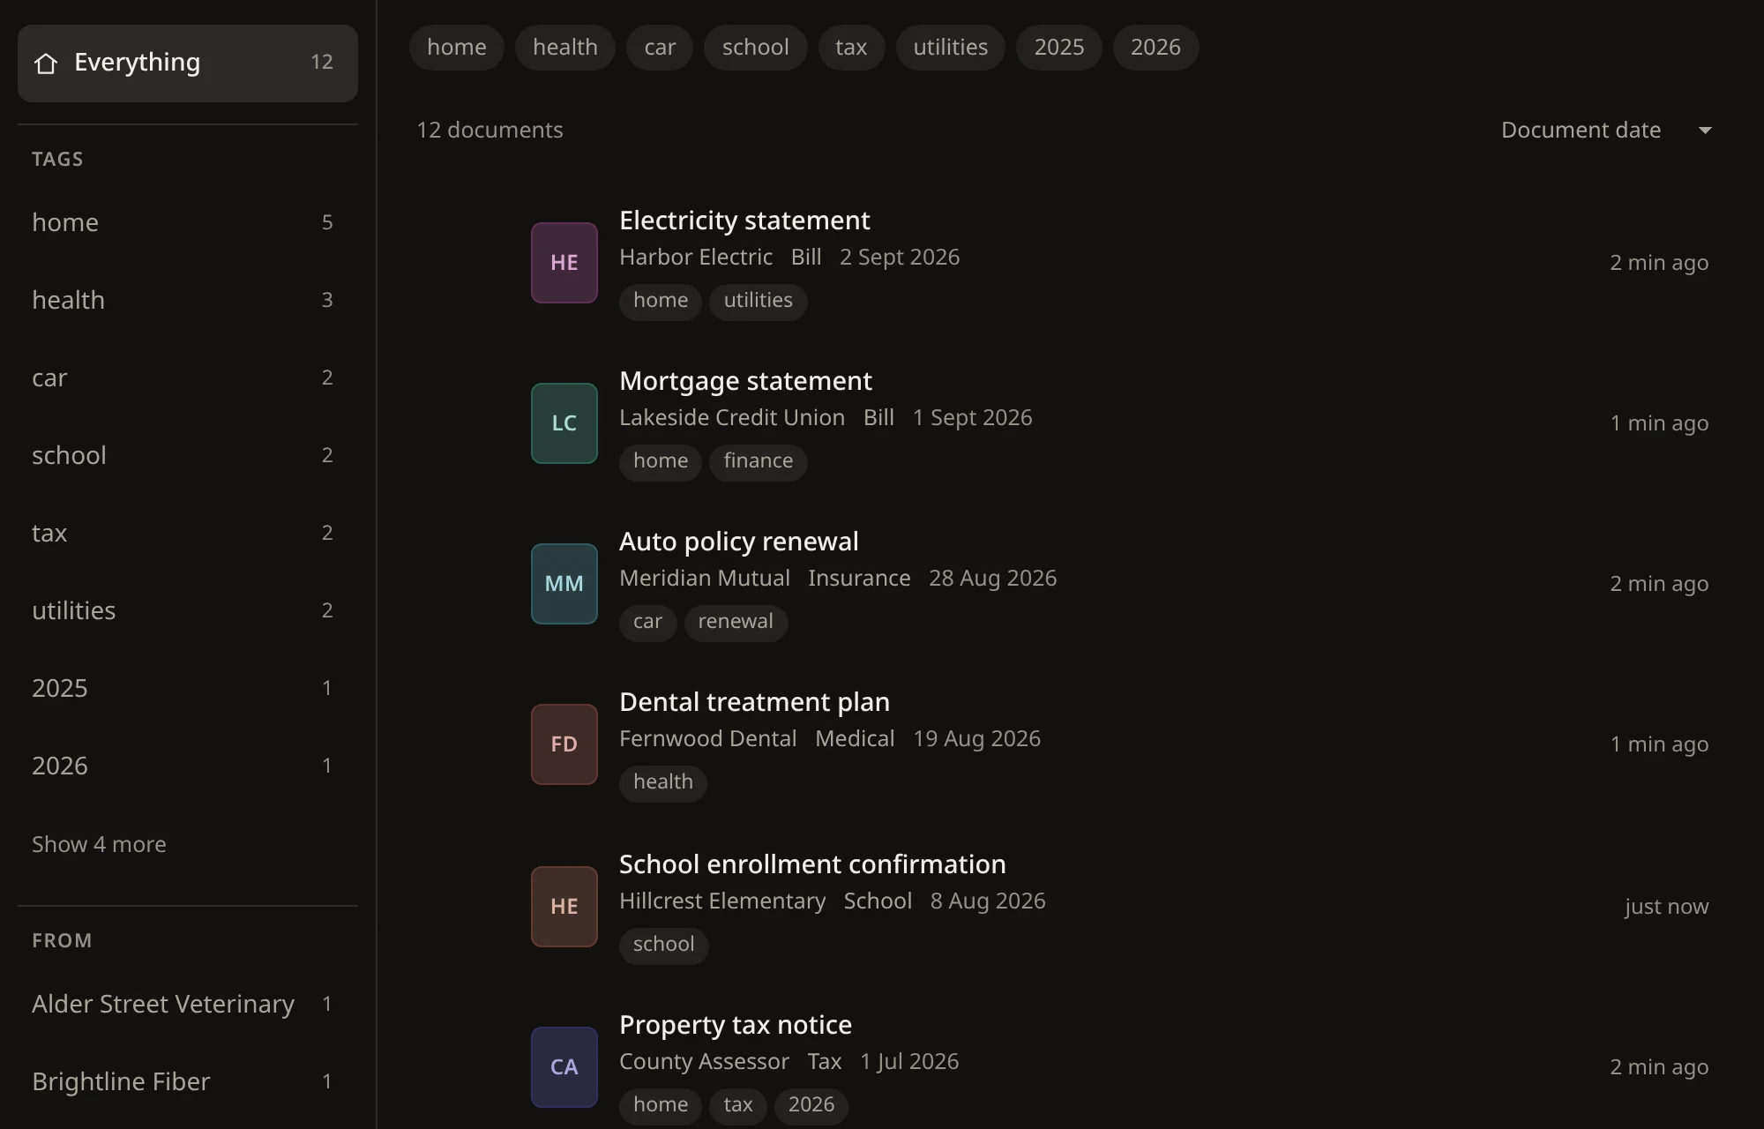Toggle the health filter chip at top

click(565, 48)
